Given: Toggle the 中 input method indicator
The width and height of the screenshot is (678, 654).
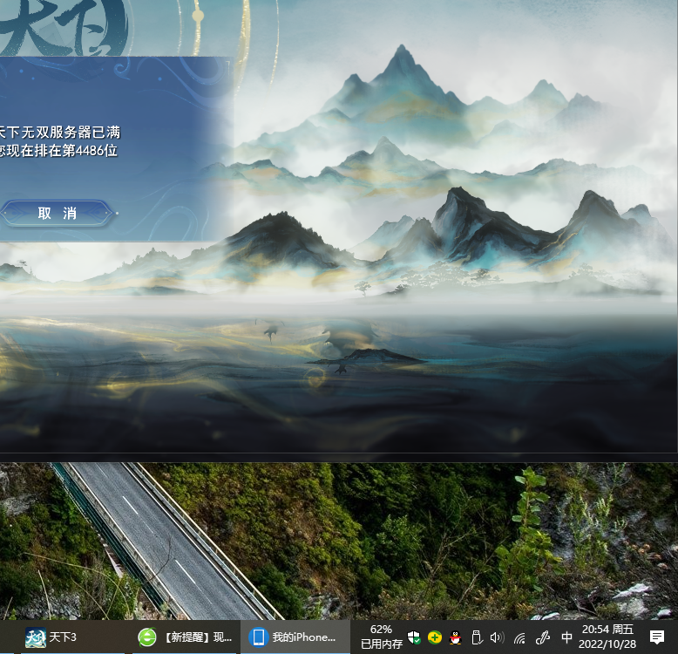Looking at the screenshot, I should [x=566, y=637].
